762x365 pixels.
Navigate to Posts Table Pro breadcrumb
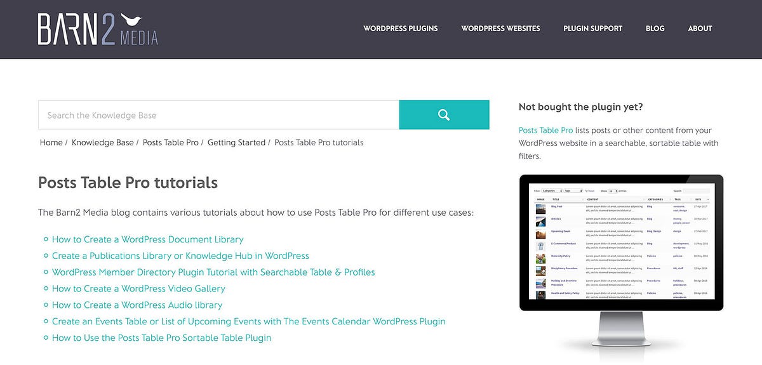170,143
